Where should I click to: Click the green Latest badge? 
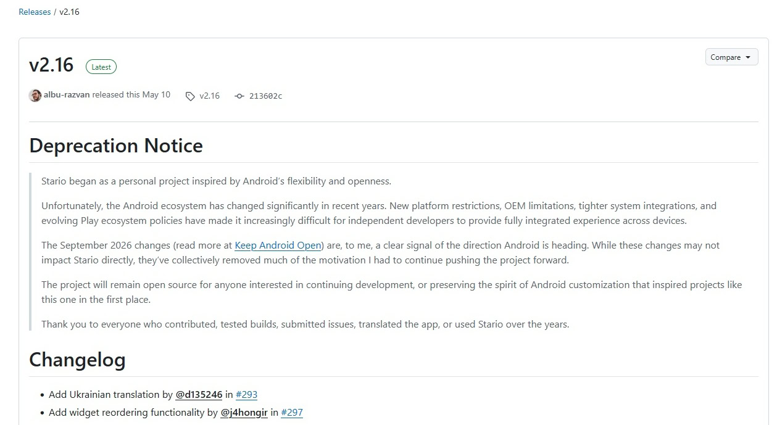(x=101, y=67)
